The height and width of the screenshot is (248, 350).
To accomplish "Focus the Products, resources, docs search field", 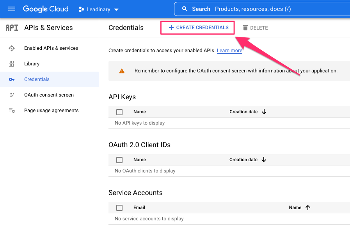I will pyautogui.click(x=262, y=9).
